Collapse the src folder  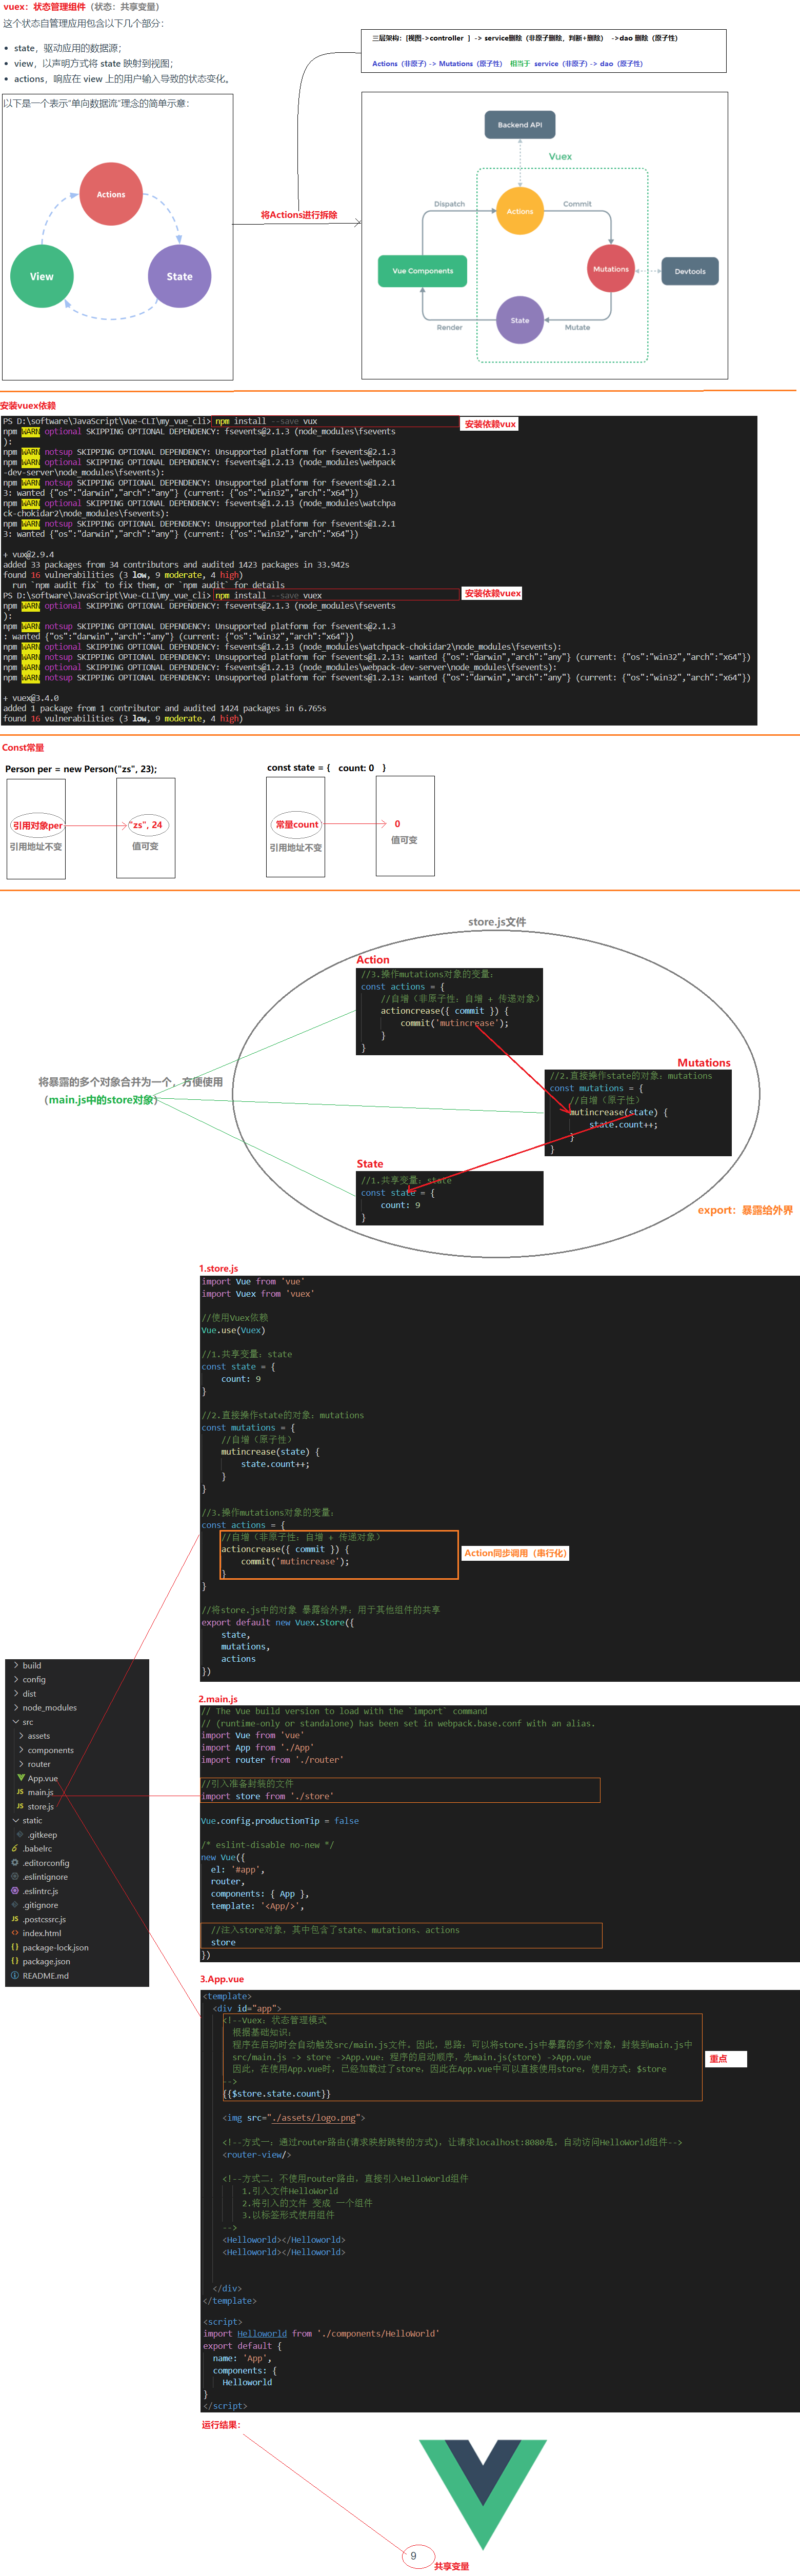point(16,1722)
